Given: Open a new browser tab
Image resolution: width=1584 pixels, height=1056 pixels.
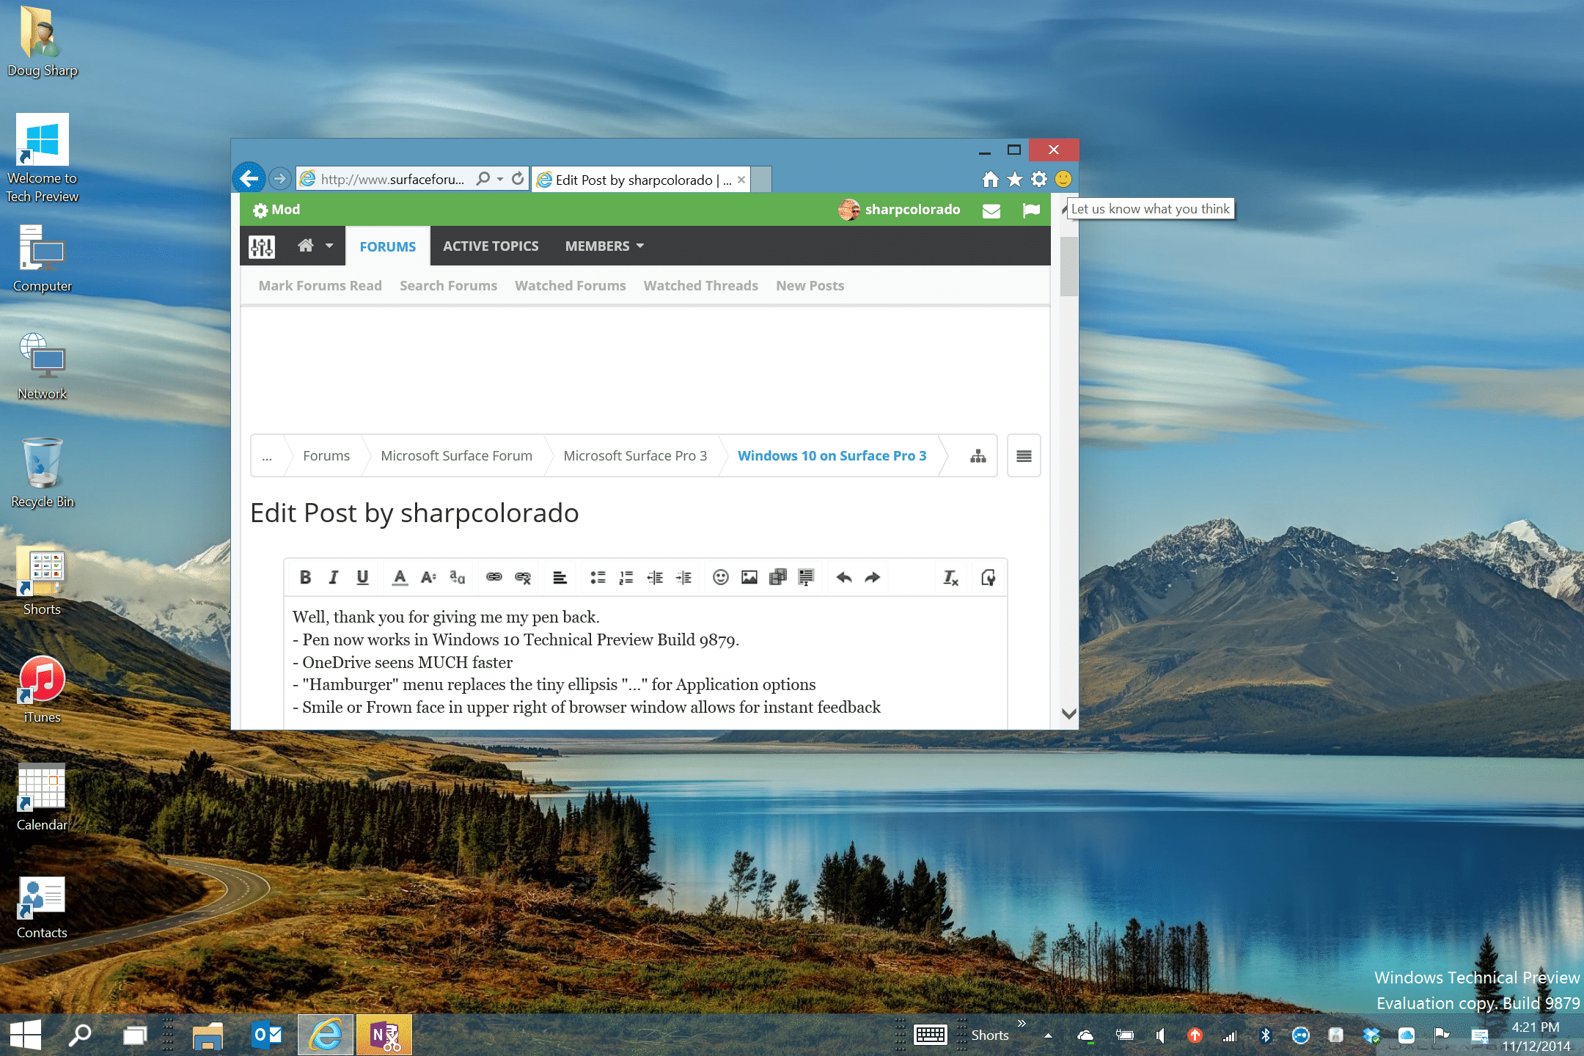Looking at the screenshot, I should pos(761,180).
